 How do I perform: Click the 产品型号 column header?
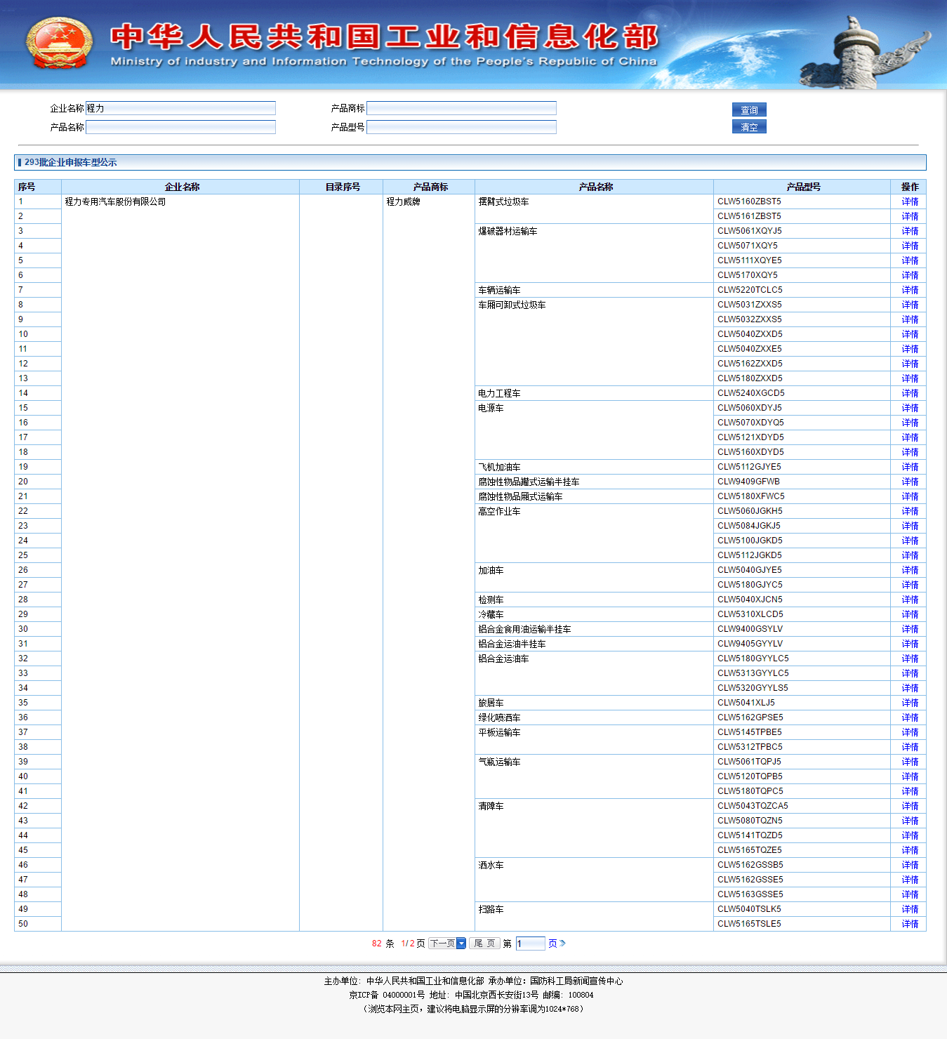tap(803, 187)
